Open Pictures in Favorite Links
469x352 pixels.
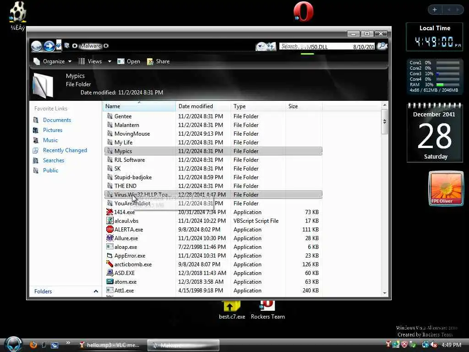pyautogui.click(x=53, y=130)
